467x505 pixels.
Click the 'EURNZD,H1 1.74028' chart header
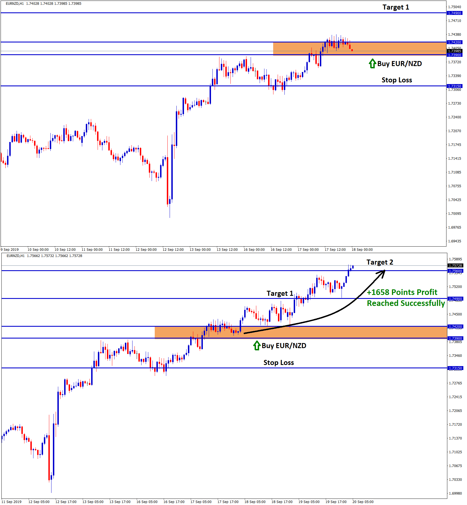click(44, 4)
